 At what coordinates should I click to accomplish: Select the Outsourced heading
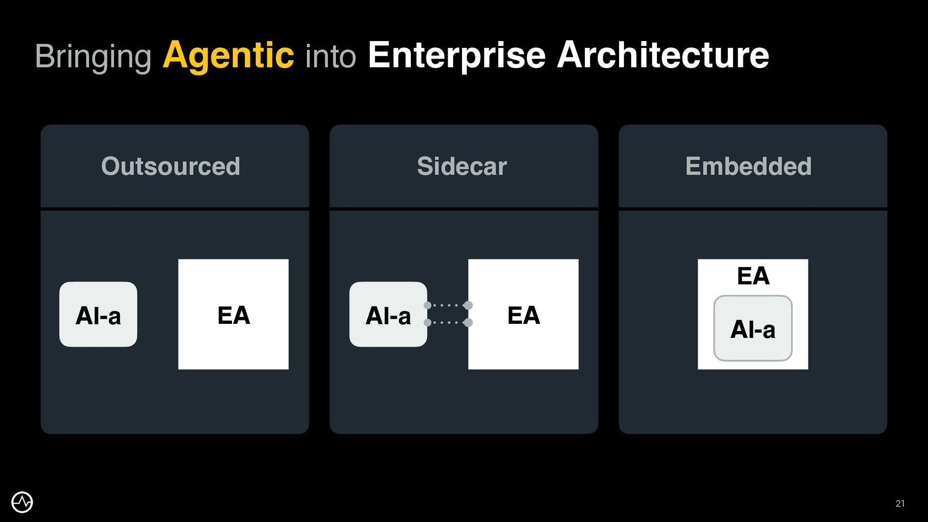click(x=171, y=166)
